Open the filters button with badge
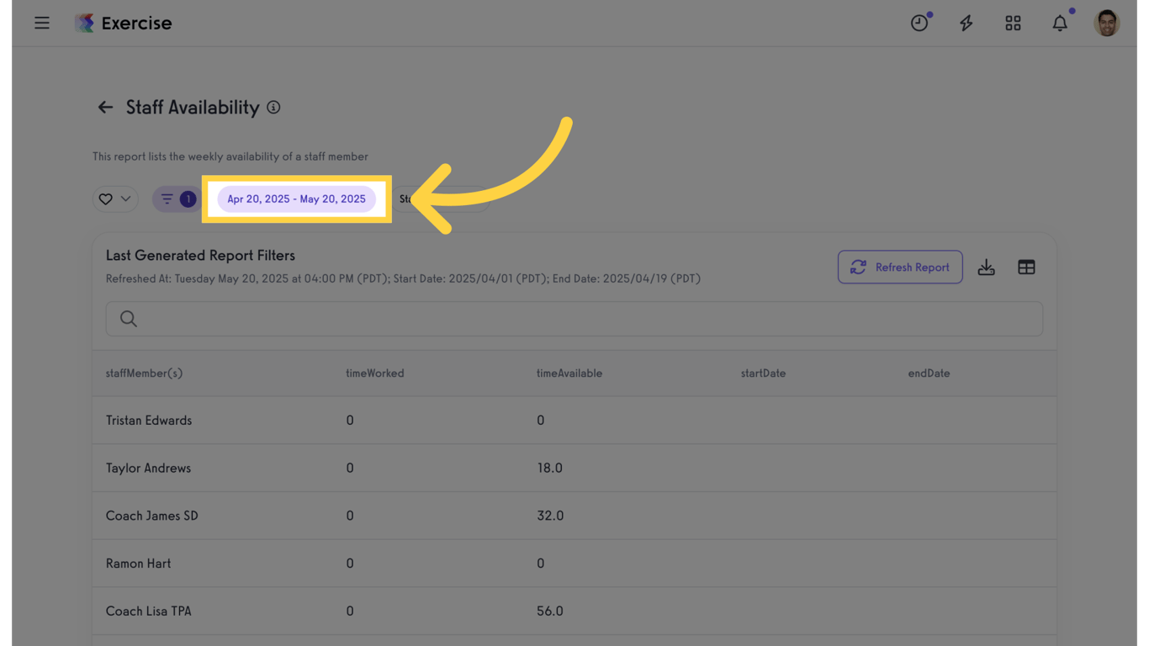This screenshot has width=1149, height=646. tap(177, 199)
